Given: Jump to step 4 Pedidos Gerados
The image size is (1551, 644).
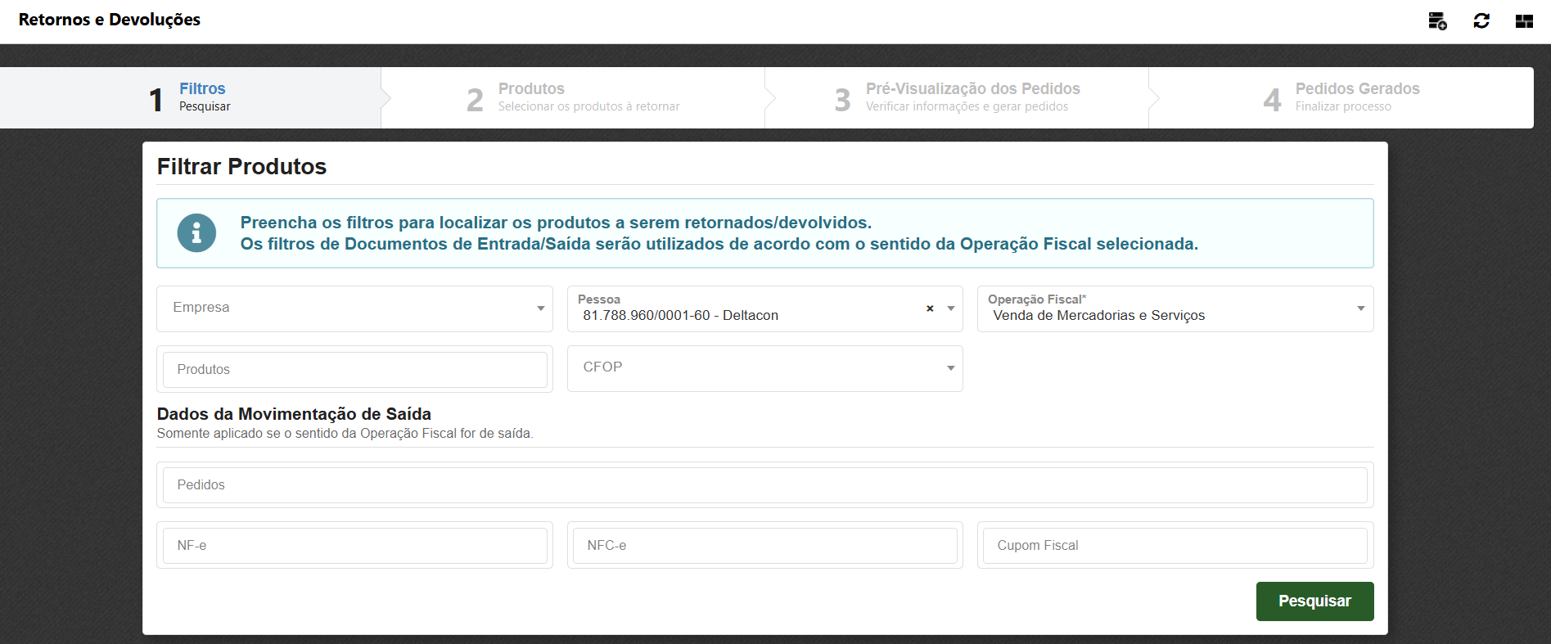Looking at the screenshot, I should click(1342, 97).
